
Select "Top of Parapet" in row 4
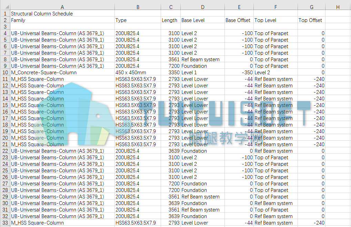pos(275,33)
